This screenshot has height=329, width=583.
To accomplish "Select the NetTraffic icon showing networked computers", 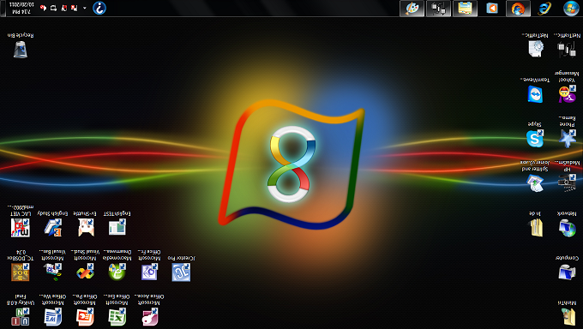I will (567, 45).
